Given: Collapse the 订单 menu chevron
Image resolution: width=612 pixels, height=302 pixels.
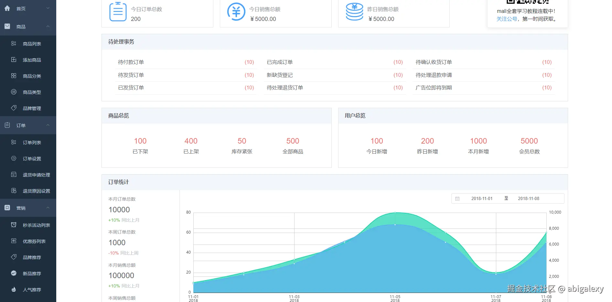Looking at the screenshot, I should [x=48, y=125].
